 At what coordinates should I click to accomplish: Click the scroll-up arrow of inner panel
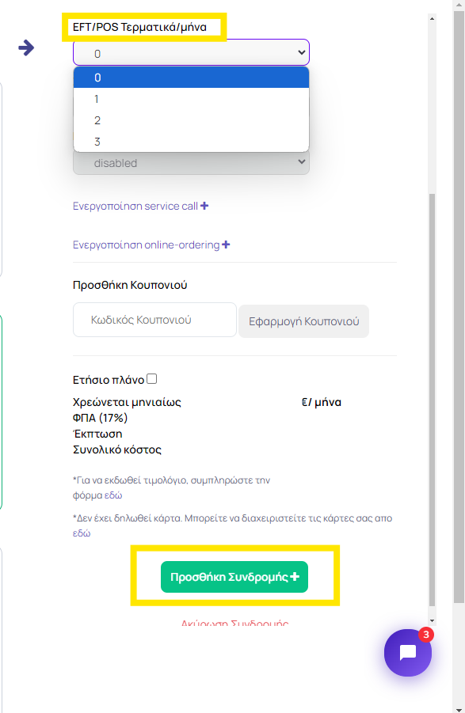432,19
